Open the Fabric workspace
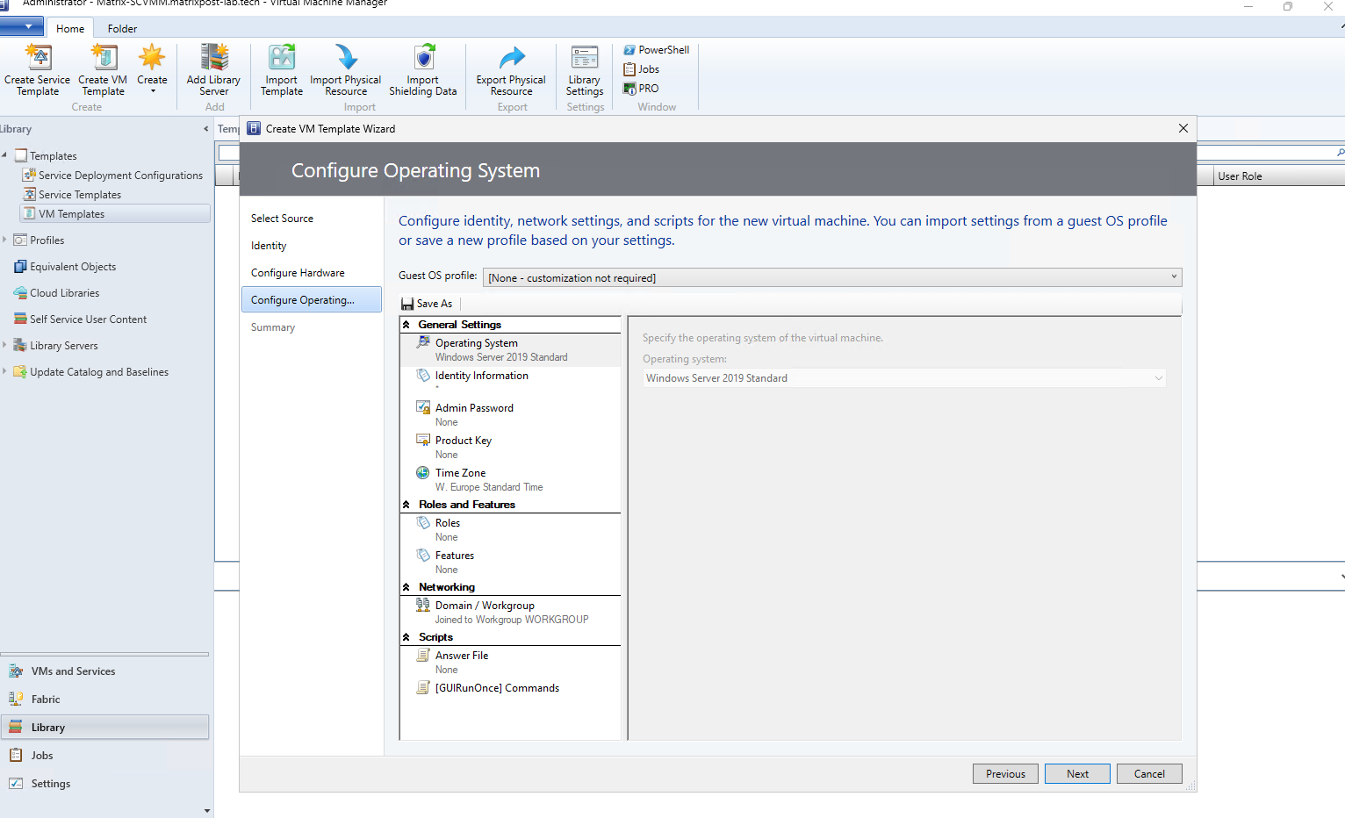 pos(104,700)
